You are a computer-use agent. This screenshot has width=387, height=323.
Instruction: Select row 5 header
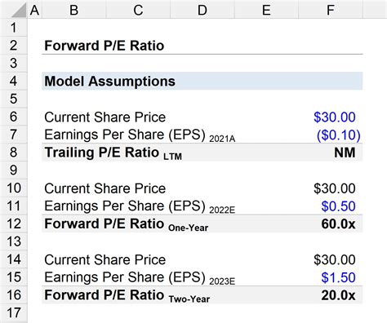coord(14,99)
